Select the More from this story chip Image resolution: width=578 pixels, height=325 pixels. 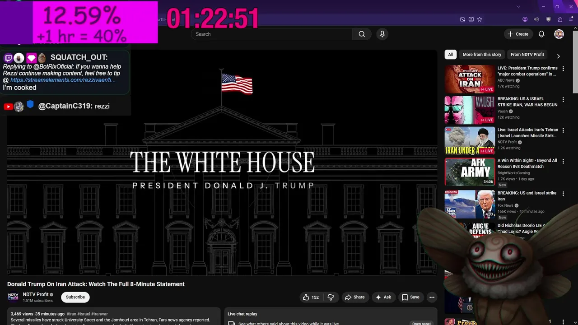(482, 55)
